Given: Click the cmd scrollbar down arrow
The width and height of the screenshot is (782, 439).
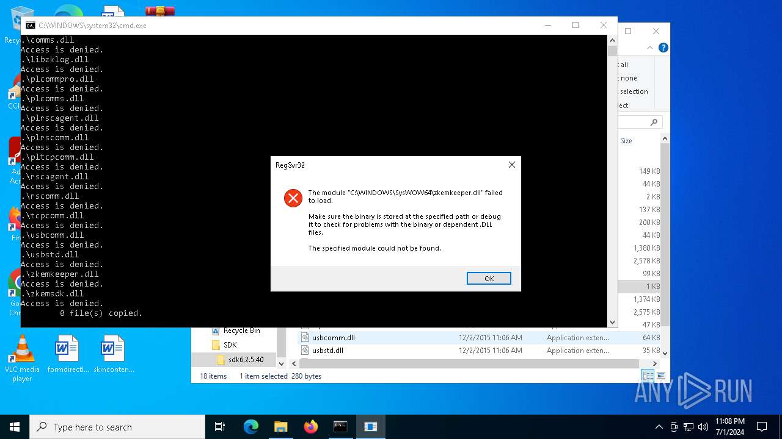Looking at the screenshot, I should 612,322.
